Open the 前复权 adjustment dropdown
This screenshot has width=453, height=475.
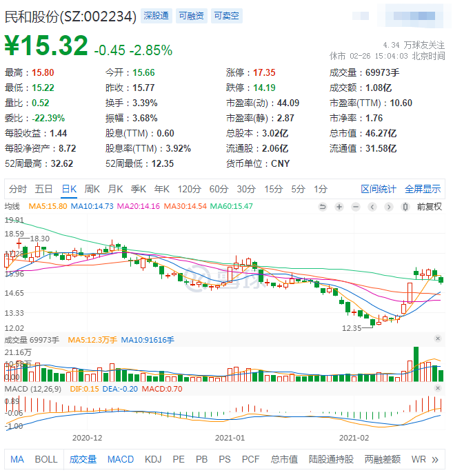pos(430,207)
